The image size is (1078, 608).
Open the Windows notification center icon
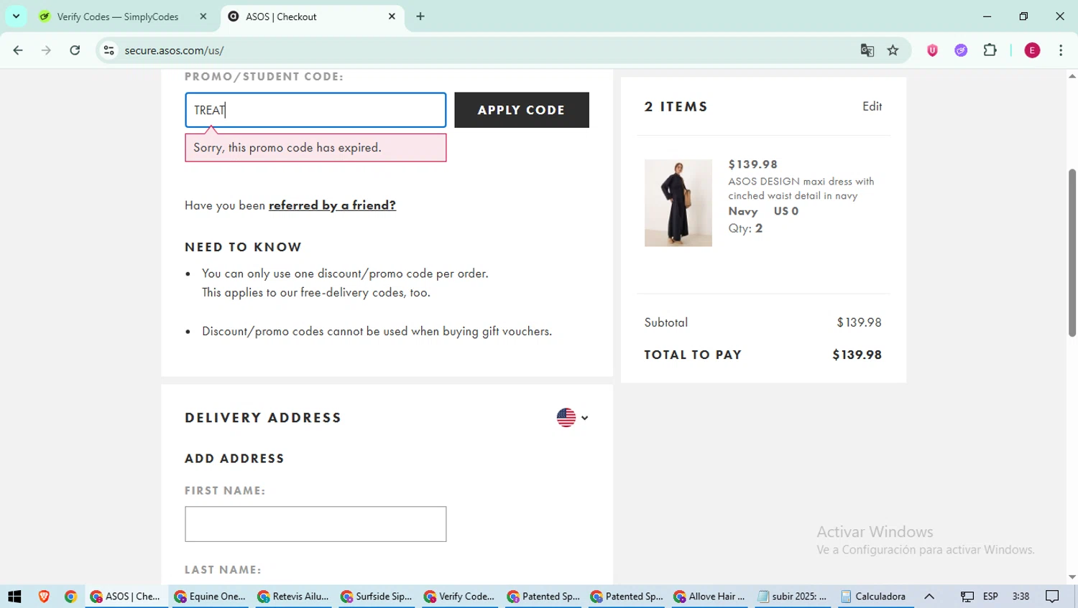(x=1052, y=597)
